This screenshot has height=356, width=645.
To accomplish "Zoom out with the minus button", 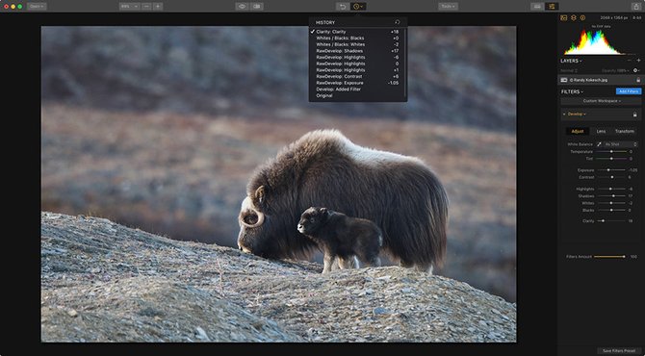I will pos(146,6).
